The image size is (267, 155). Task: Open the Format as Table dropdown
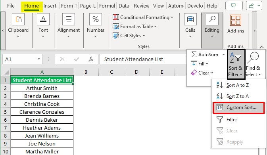click(x=155, y=27)
